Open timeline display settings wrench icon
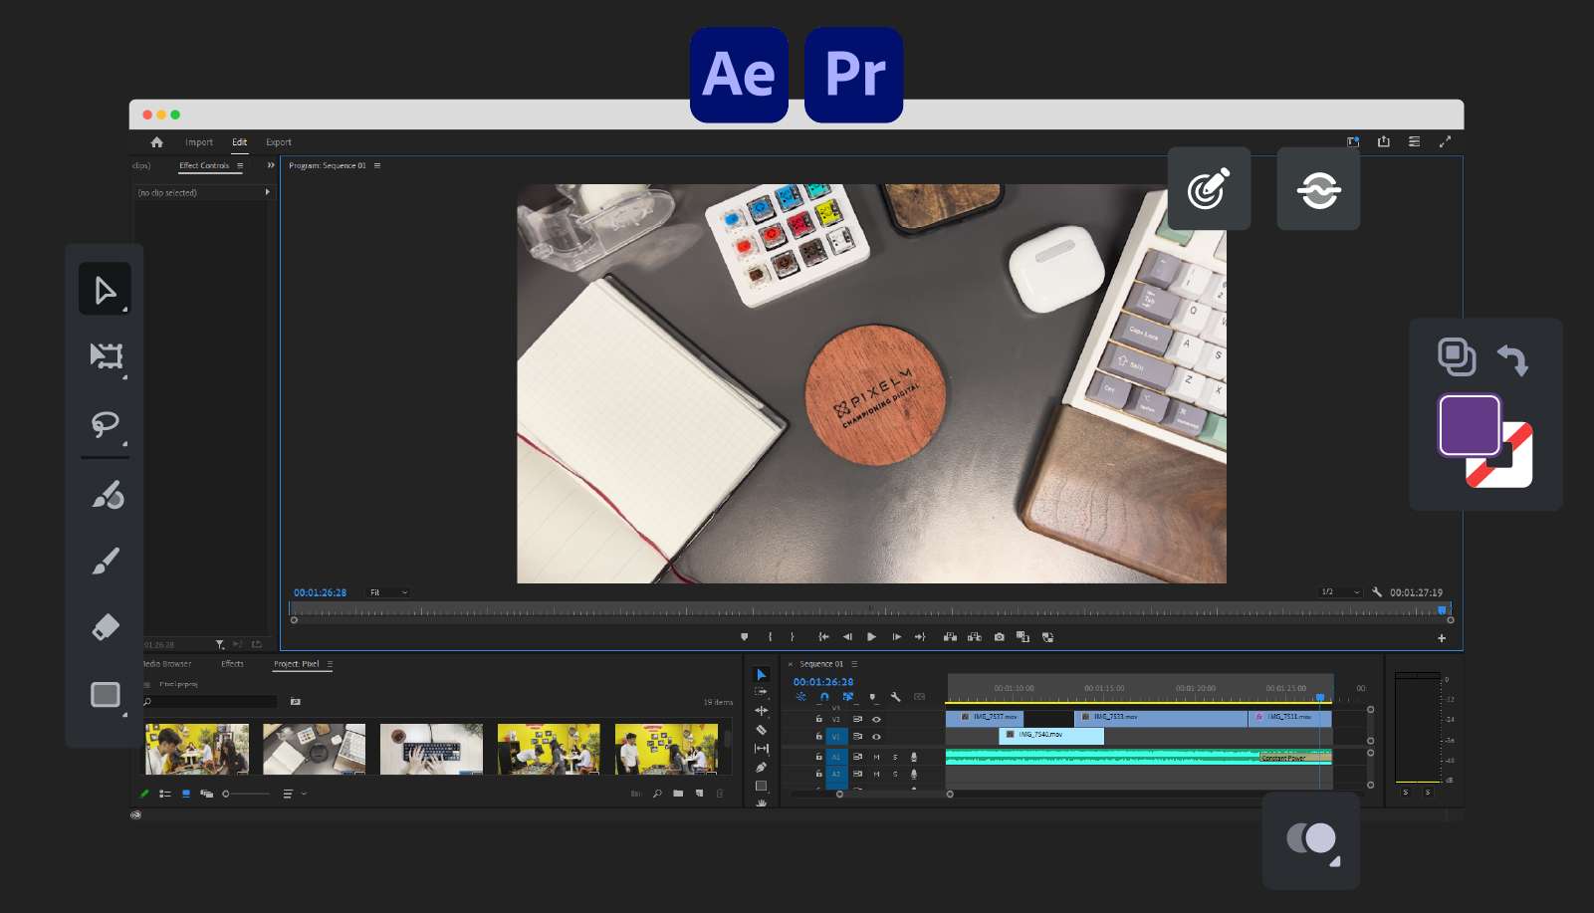 (x=895, y=697)
